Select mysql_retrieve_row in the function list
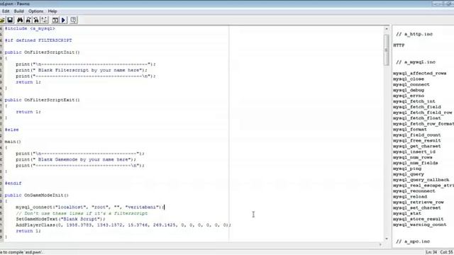 click(x=419, y=203)
